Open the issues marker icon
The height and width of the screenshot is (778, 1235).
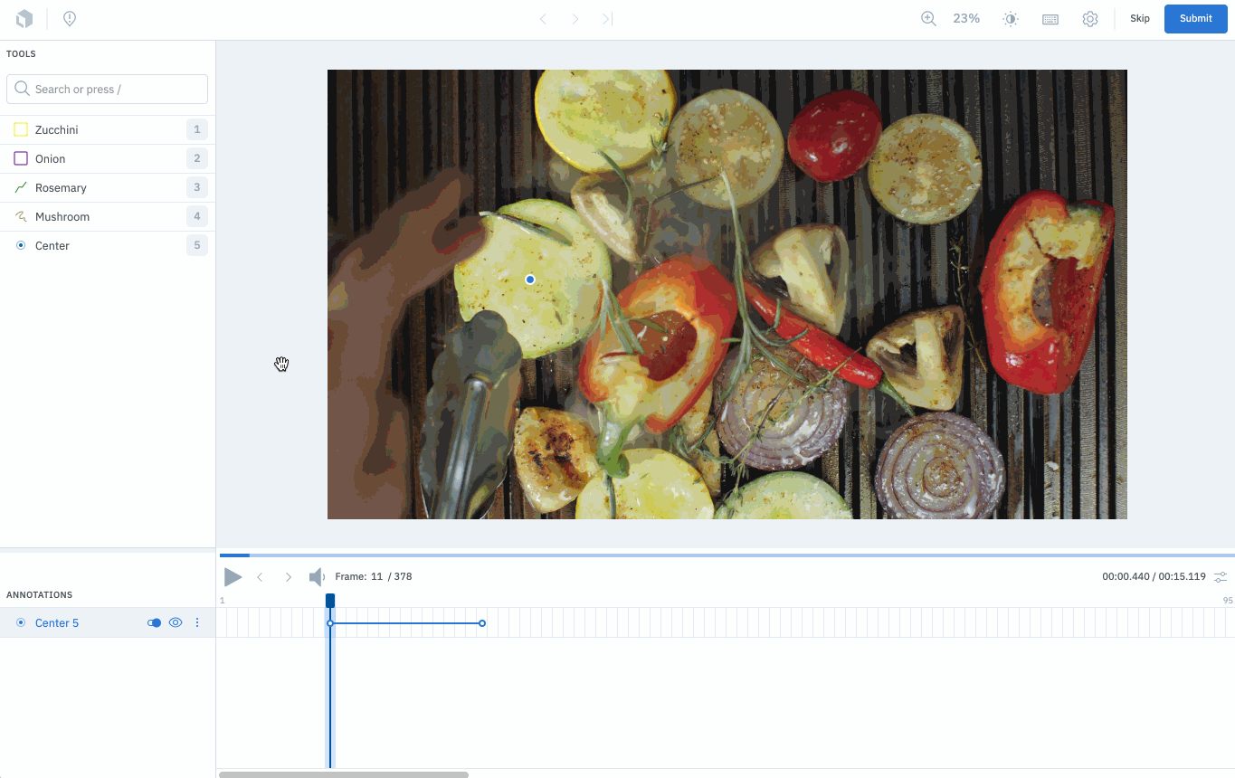(x=70, y=18)
